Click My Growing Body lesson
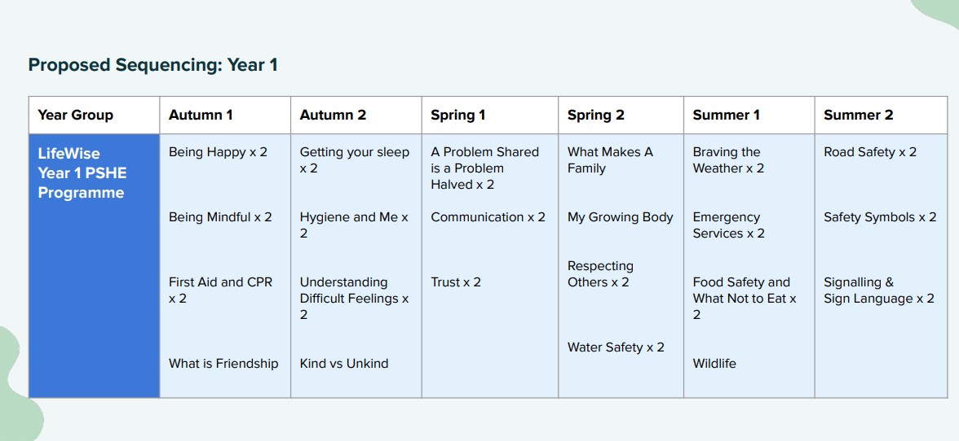Screen dimensions: 959x441 tap(620, 217)
